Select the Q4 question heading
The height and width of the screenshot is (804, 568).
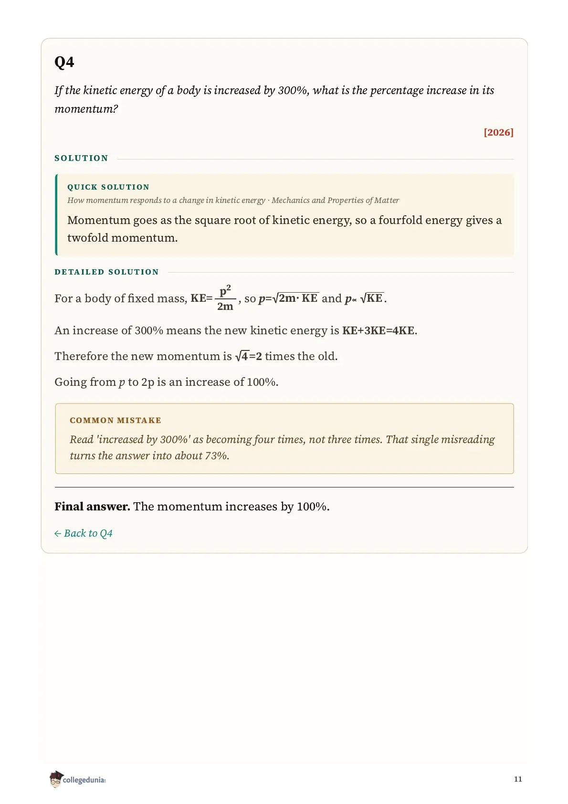pos(64,63)
